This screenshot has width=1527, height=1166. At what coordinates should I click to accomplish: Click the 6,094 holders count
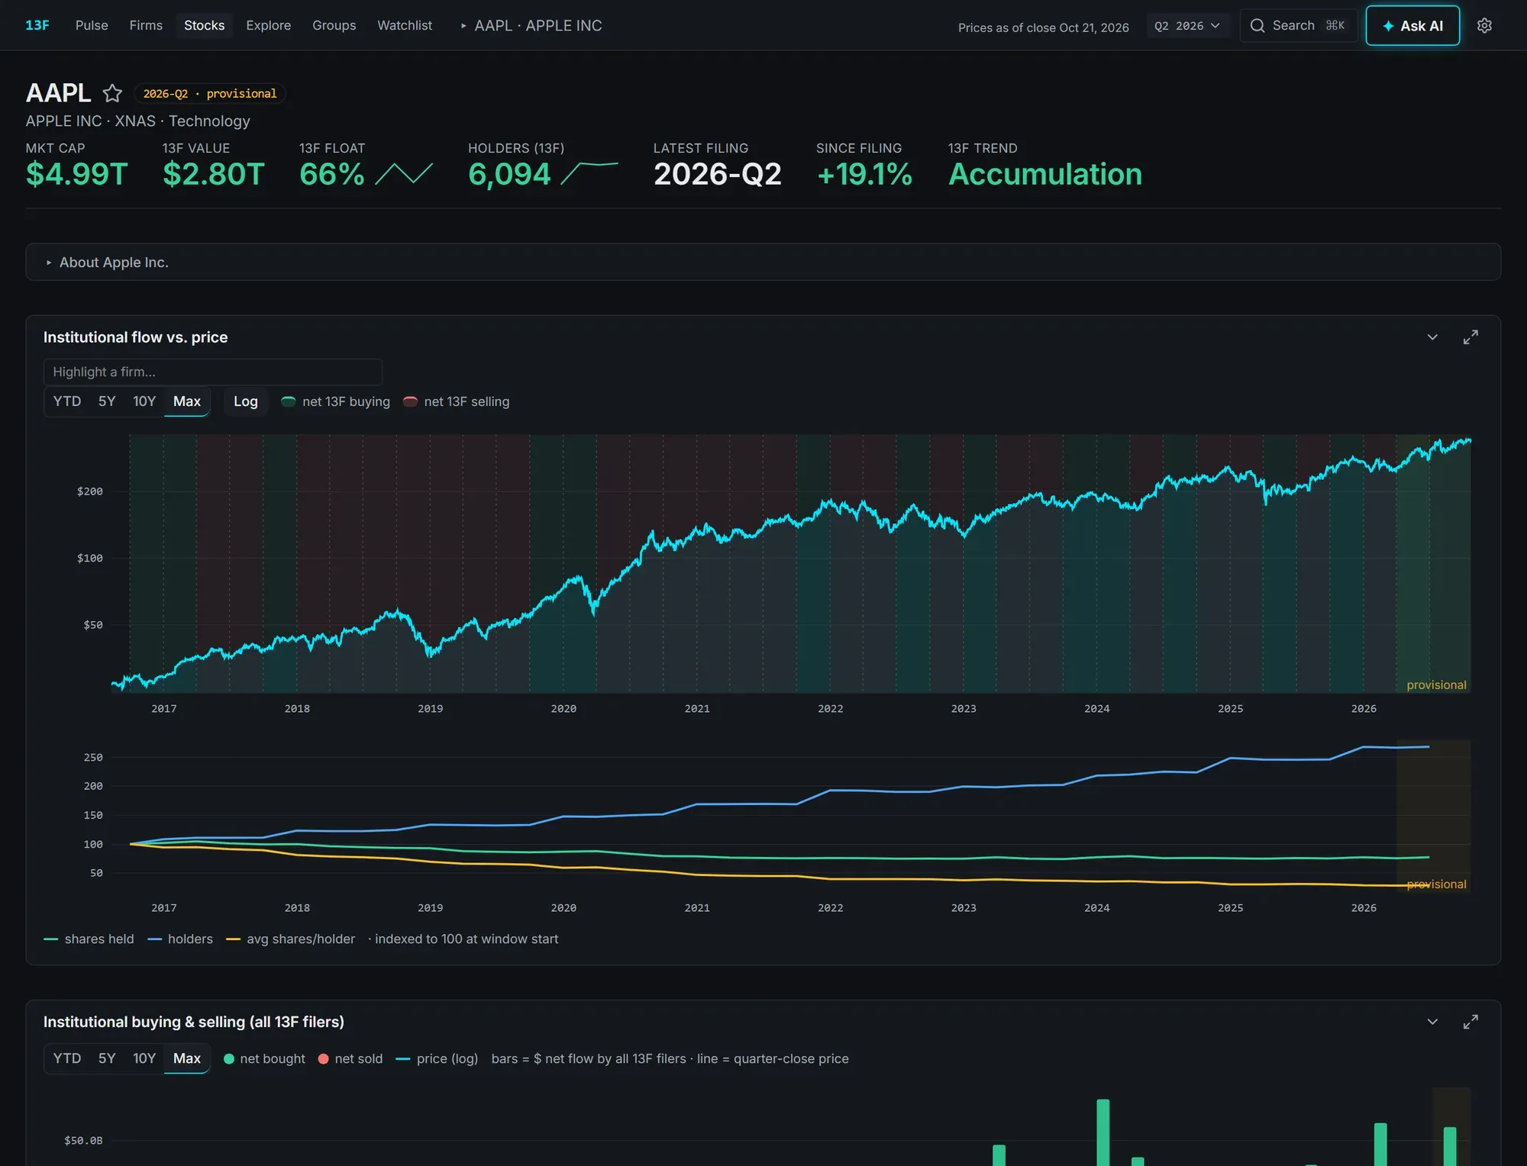tap(509, 174)
